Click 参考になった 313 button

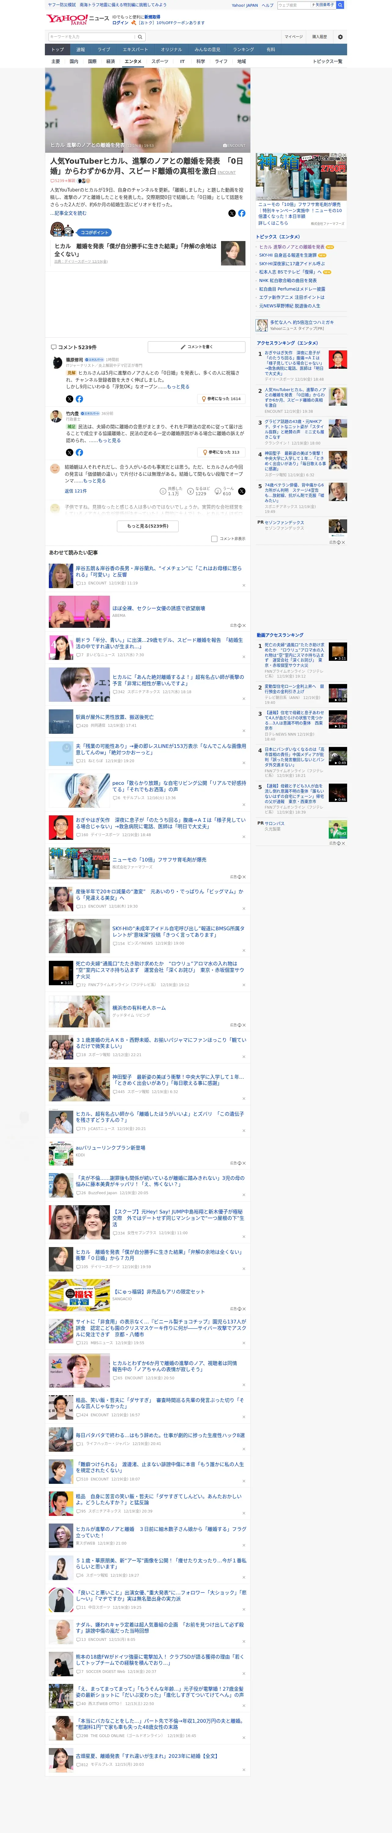[x=222, y=452]
